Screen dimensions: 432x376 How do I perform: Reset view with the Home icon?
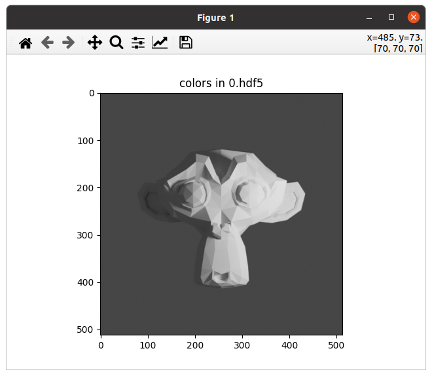26,43
